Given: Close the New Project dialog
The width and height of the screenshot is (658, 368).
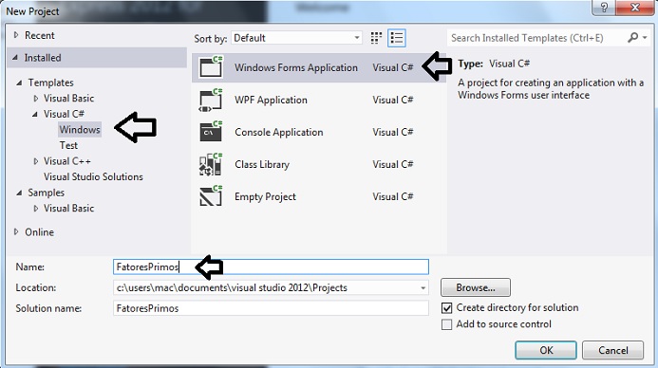Looking at the screenshot, I should coord(635,8).
